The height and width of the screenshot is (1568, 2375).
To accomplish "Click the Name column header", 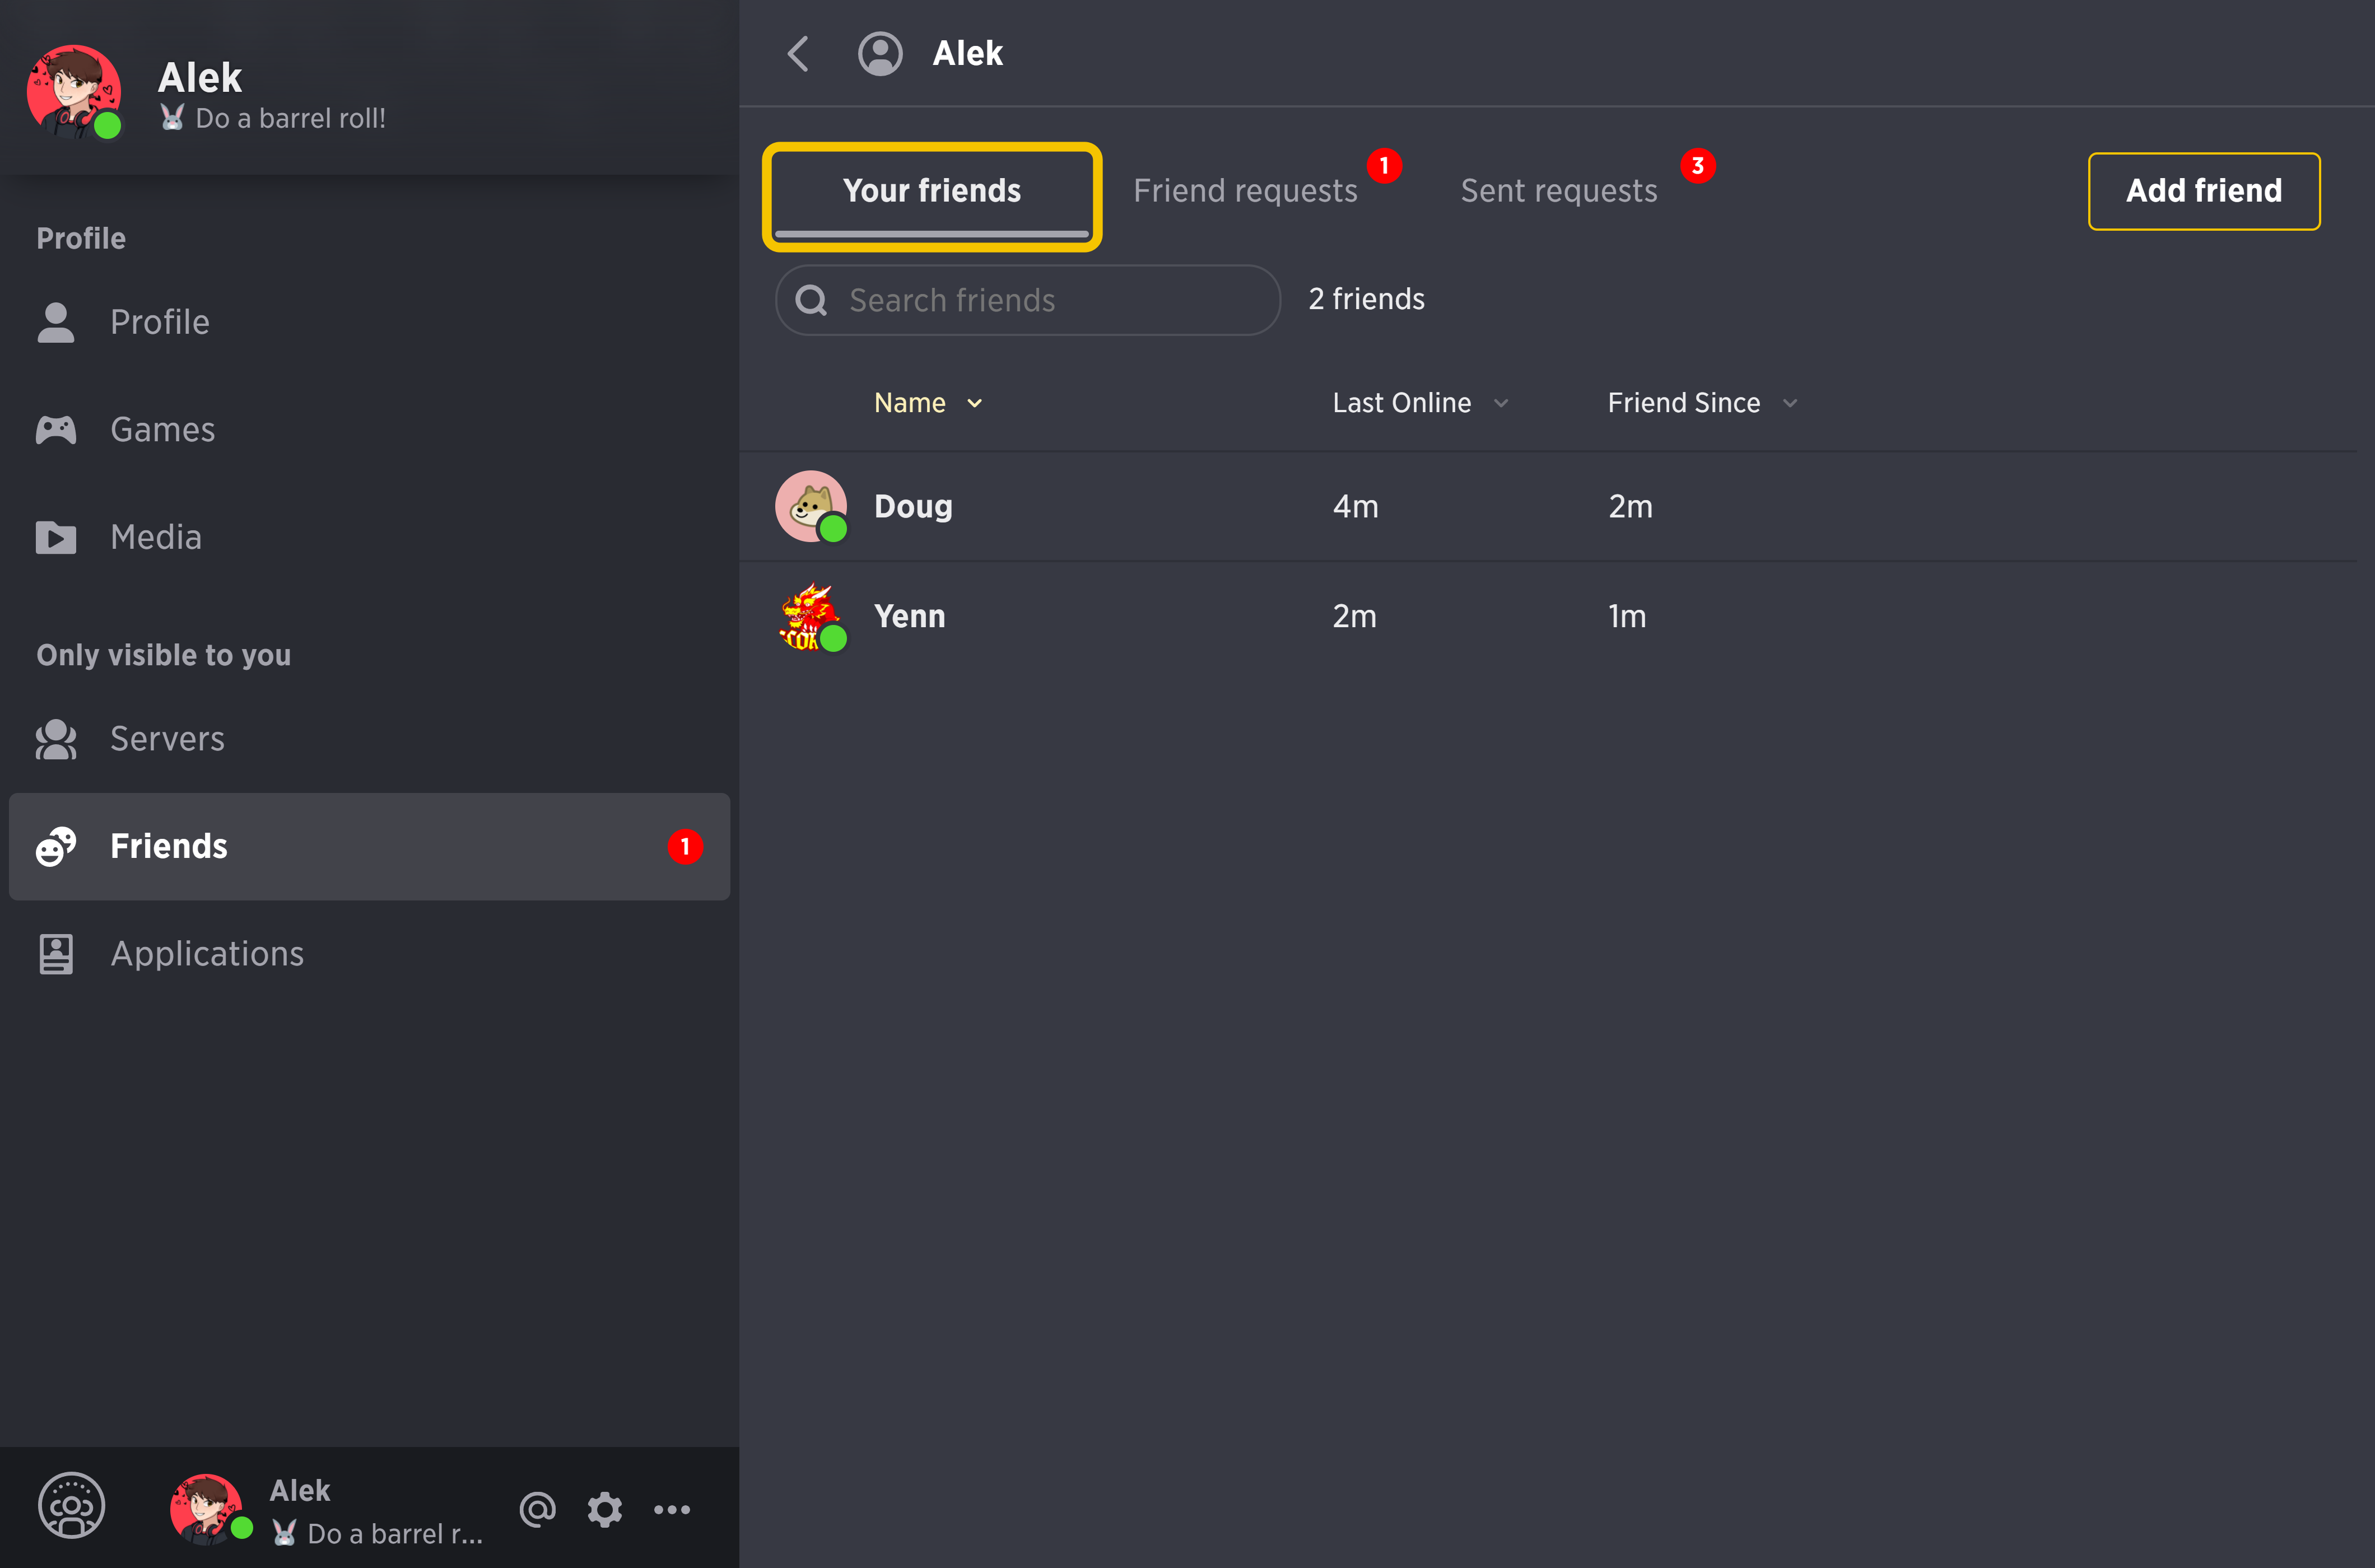I will (910, 403).
